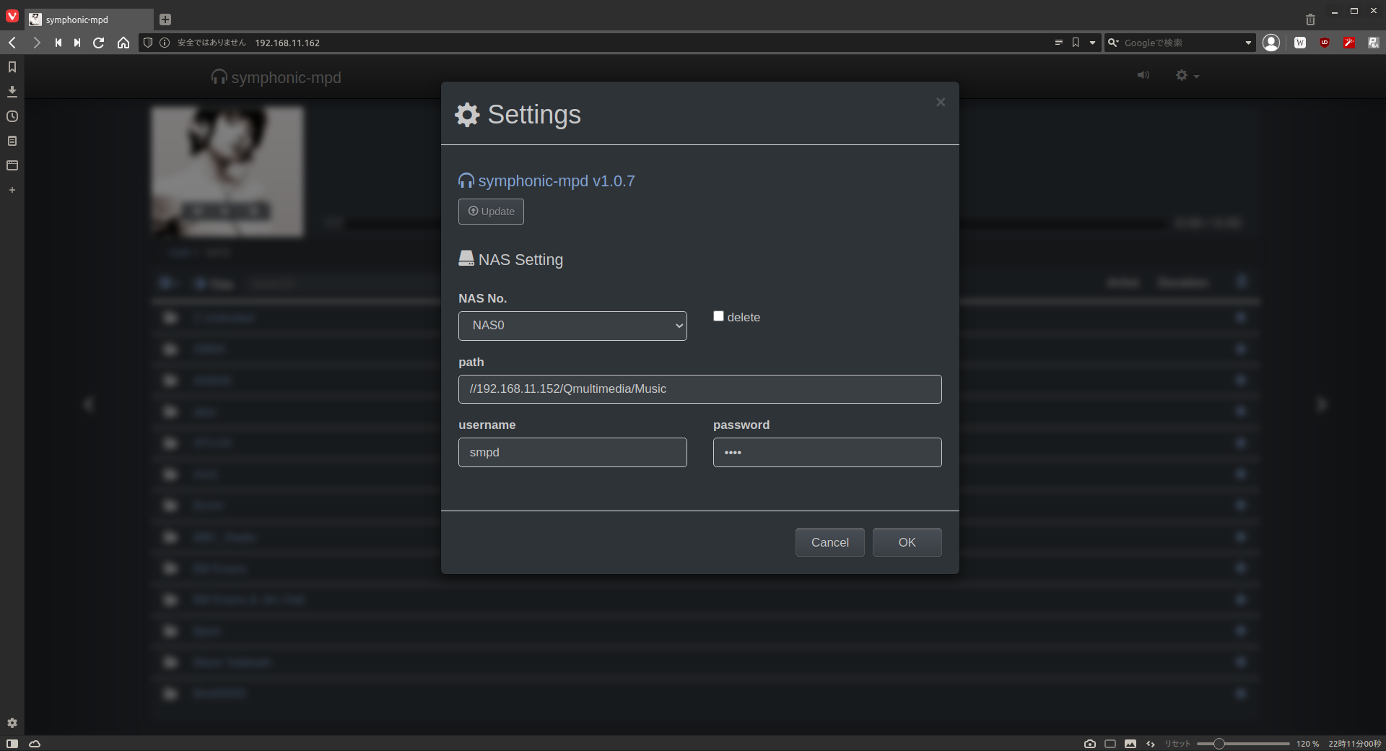Open the Bookmarks panel in the sidebar

pos(12,67)
